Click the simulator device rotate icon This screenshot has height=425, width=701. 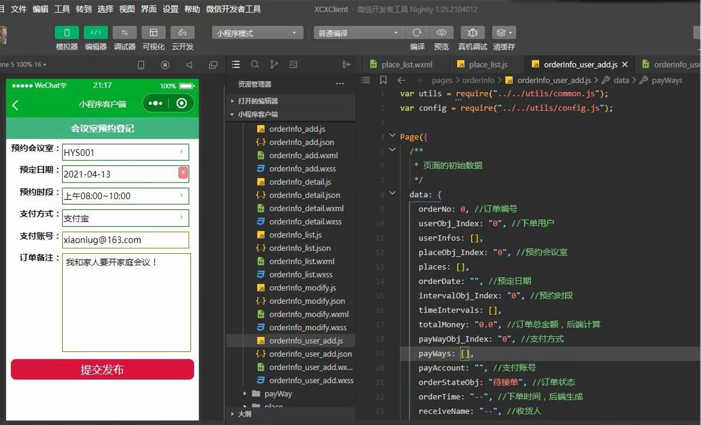click(141, 65)
